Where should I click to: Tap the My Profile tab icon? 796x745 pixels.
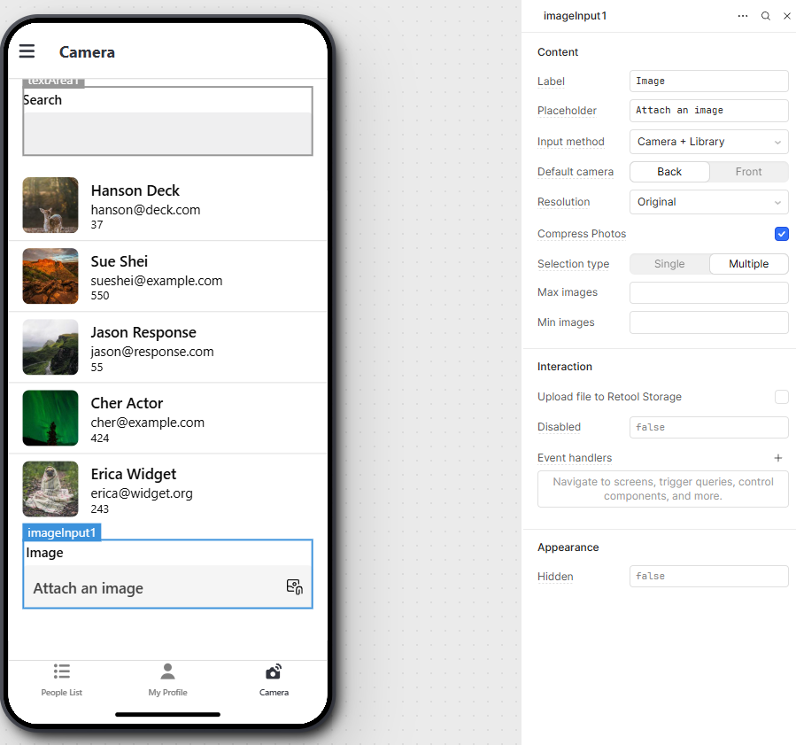coord(167,671)
